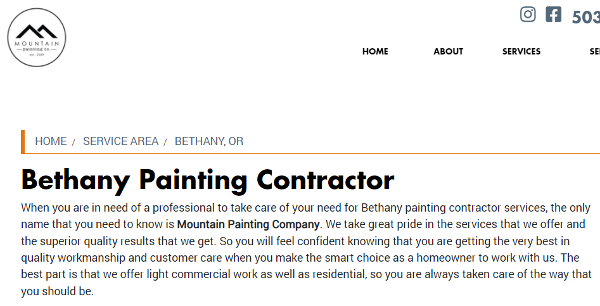Click the BETHANY, OR breadcrumb entry
Screen dimensions: 600x306
coord(209,141)
